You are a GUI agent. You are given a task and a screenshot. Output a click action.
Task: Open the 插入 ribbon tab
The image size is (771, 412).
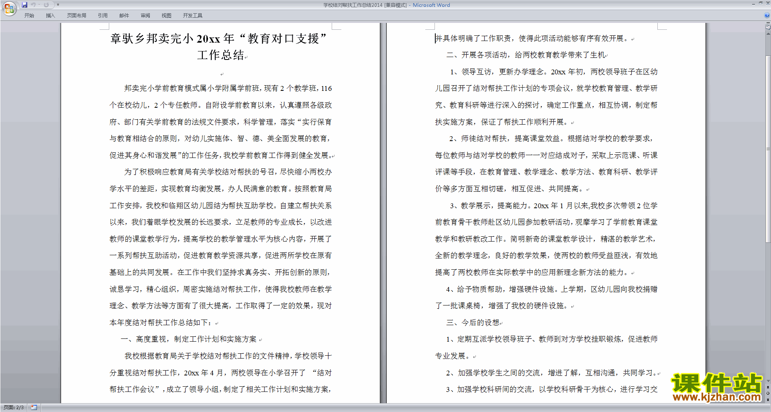pyautogui.click(x=50, y=16)
